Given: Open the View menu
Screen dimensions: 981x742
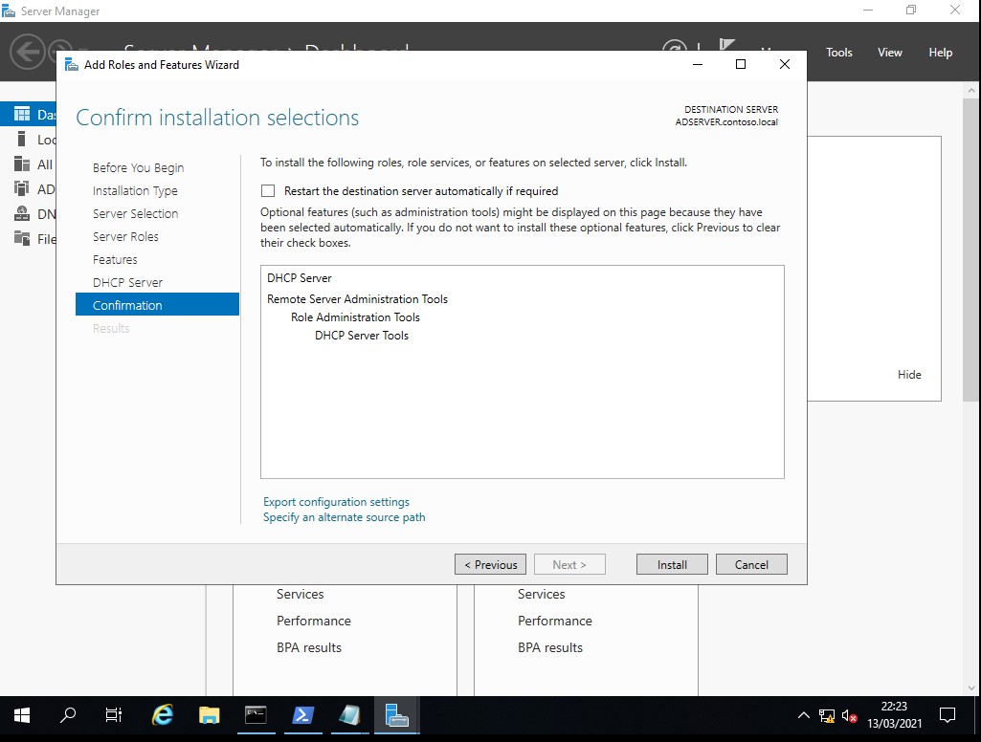Looking at the screenshot, I should pyautogui.click(x=889, y=53).
